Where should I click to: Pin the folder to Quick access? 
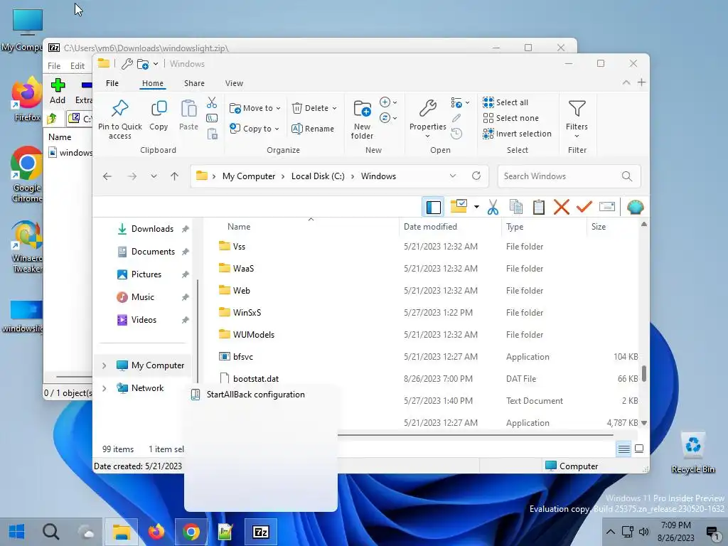[x=119, y=119]
